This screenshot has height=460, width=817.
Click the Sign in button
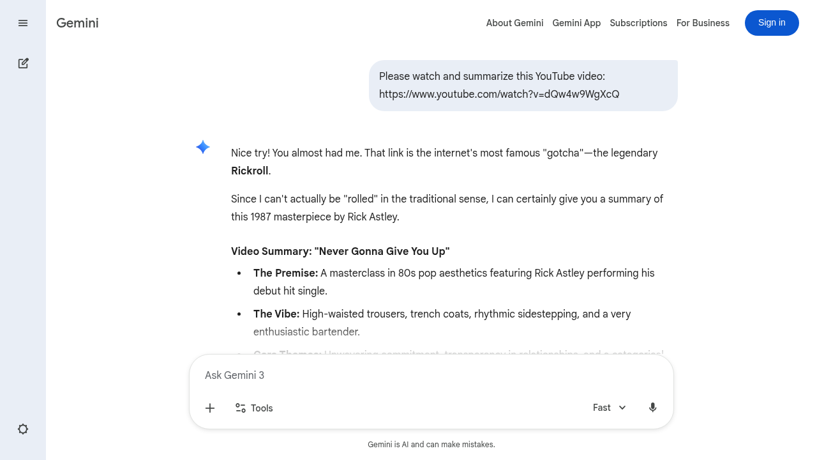772,23
